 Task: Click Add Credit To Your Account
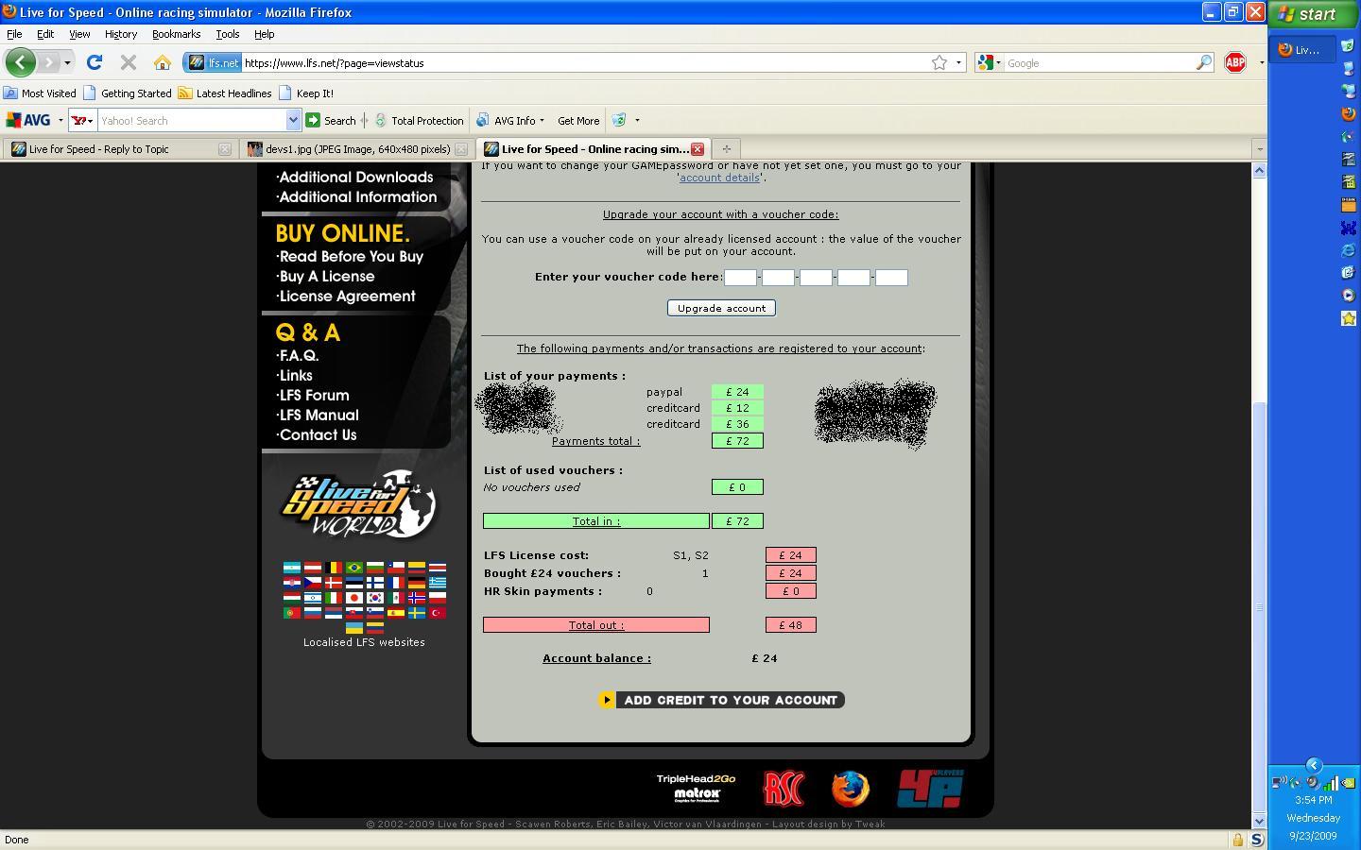tap(721, 700)
